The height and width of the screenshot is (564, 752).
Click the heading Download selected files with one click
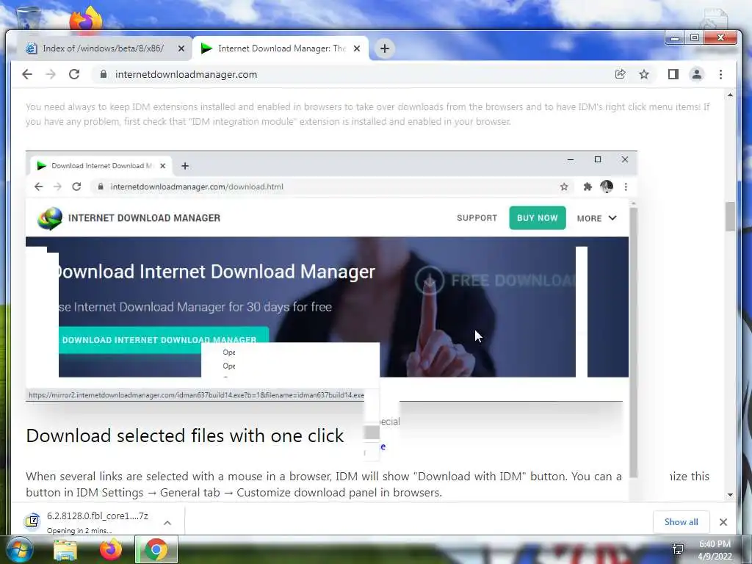point(184,435)
